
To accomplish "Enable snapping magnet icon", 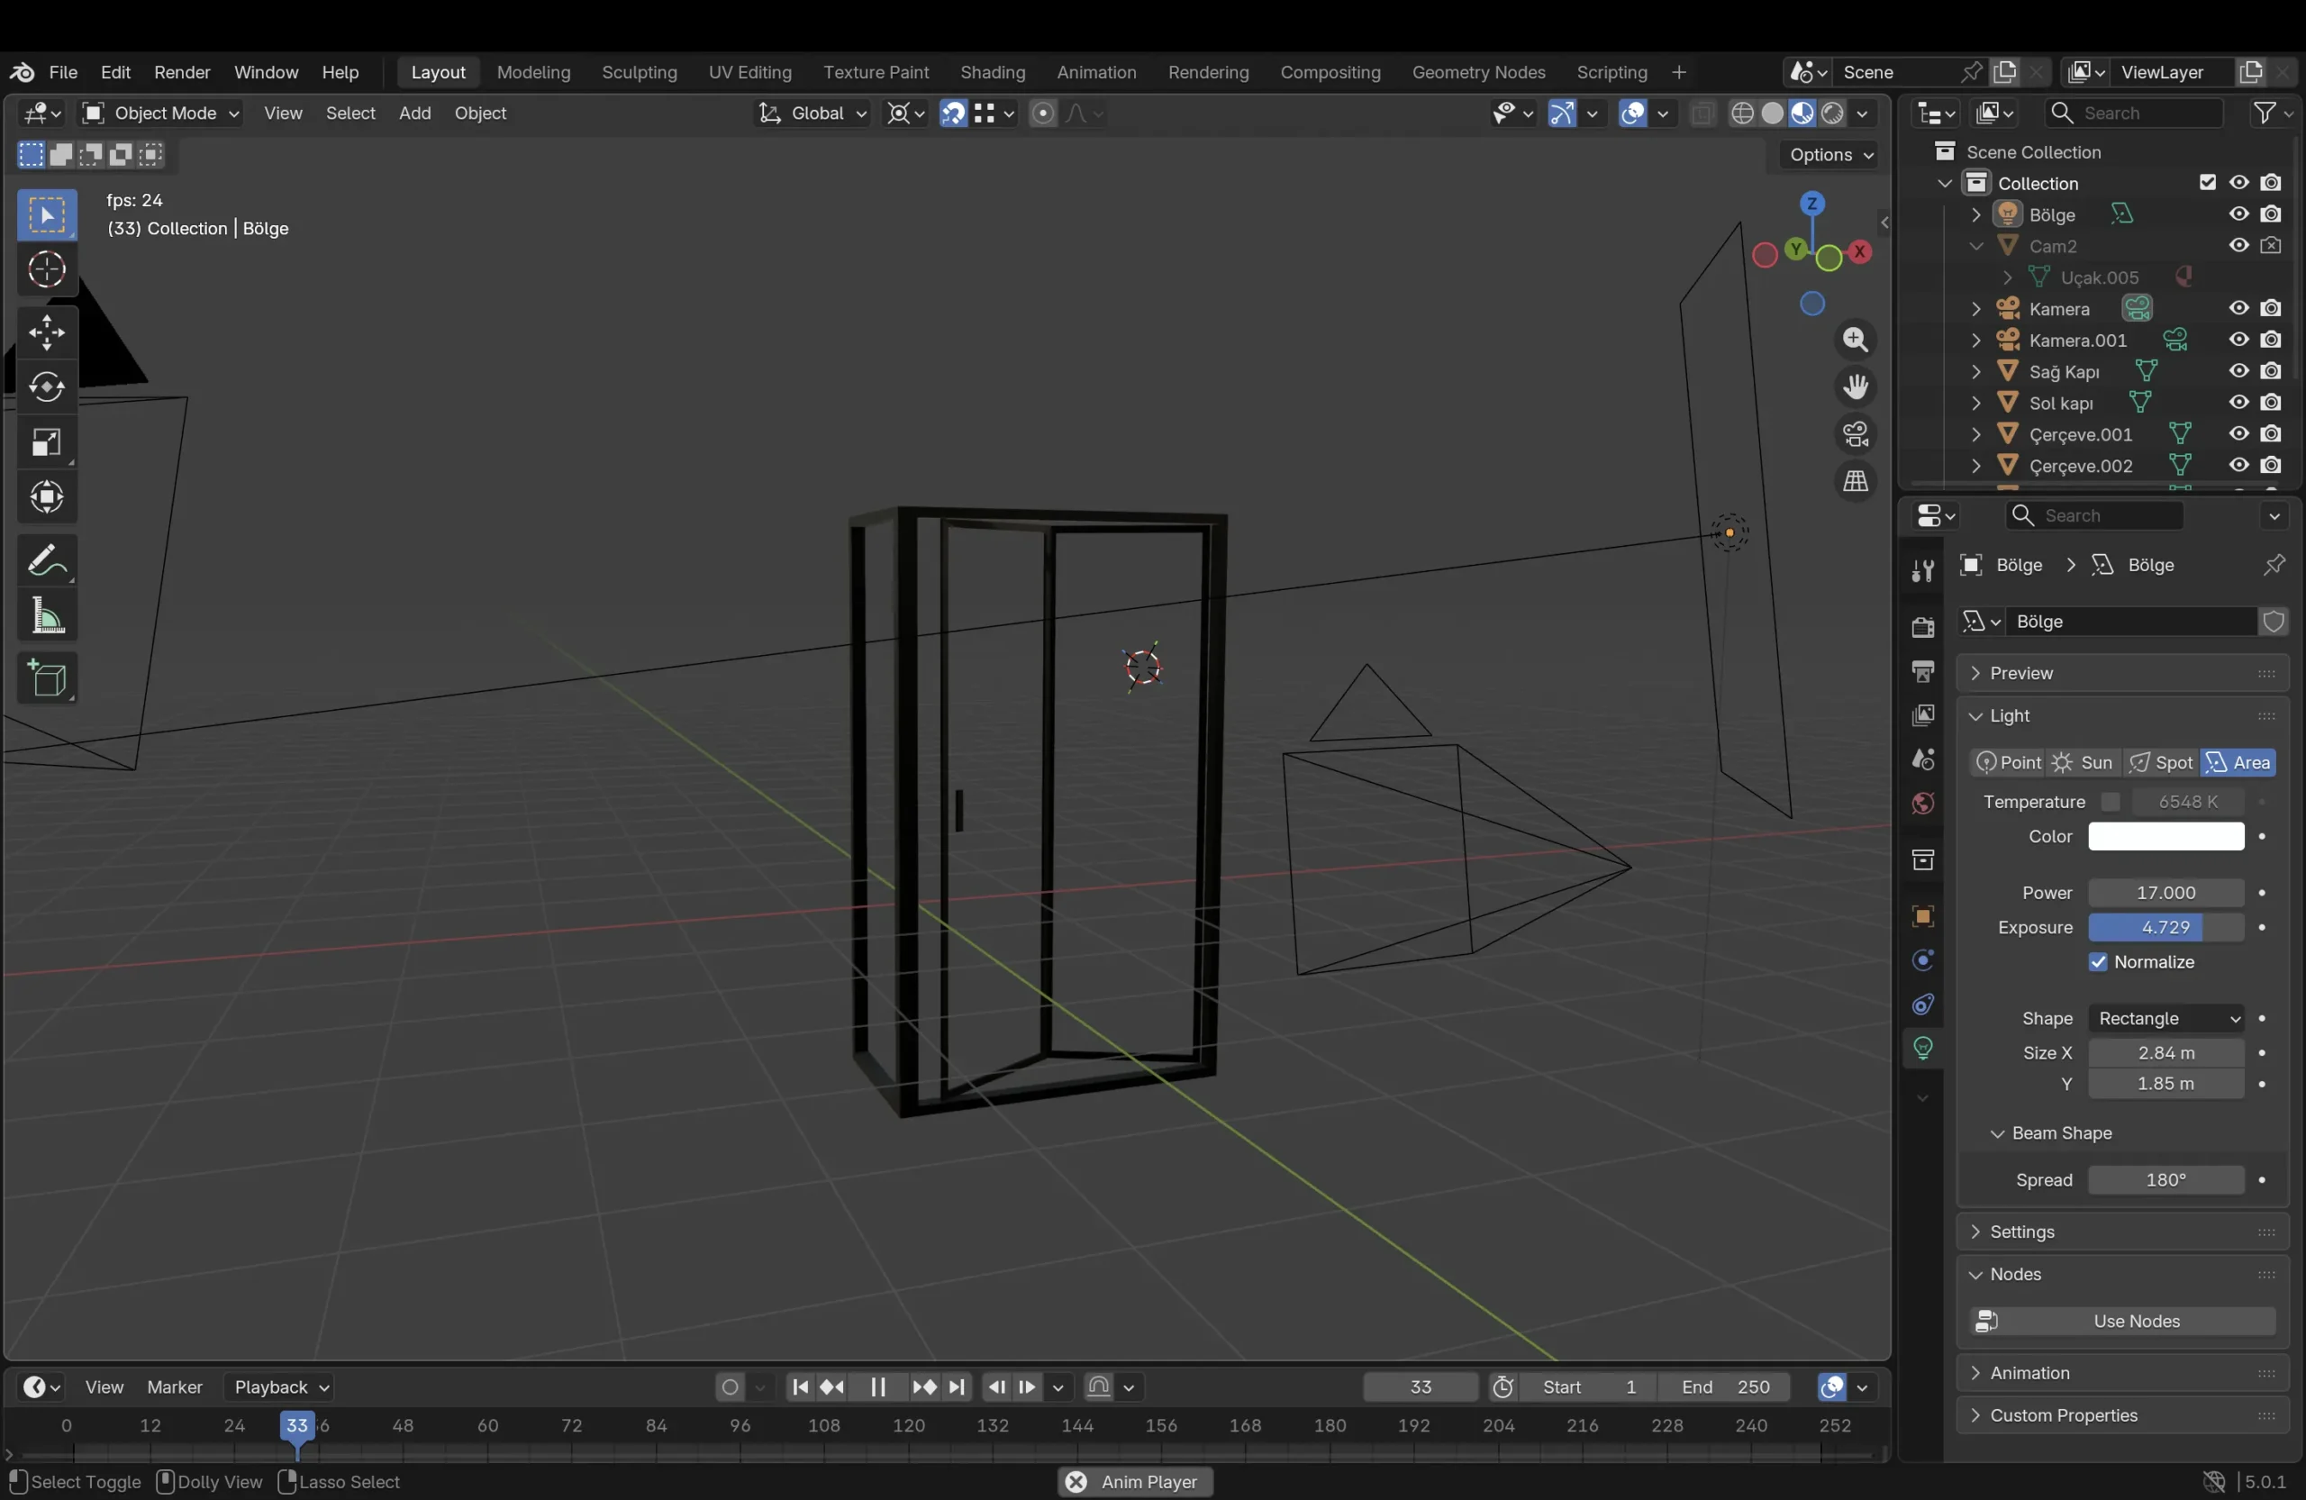I will tap(952, 114).
